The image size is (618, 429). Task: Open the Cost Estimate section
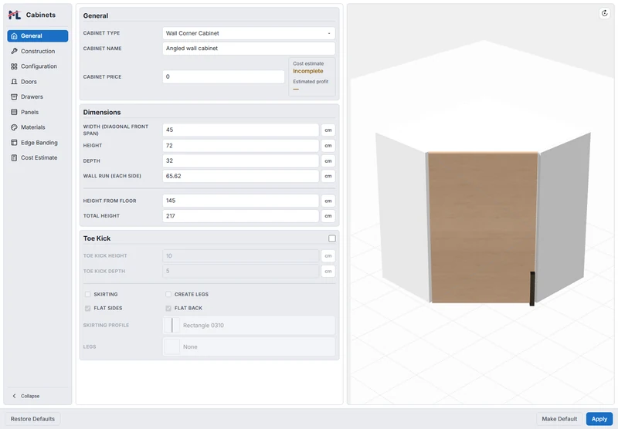coord(37,158)
